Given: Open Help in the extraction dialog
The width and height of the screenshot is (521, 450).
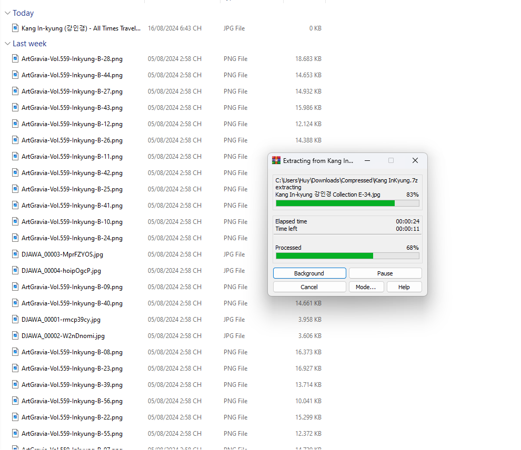Looking at the screenshot, I should click(404, 287).
